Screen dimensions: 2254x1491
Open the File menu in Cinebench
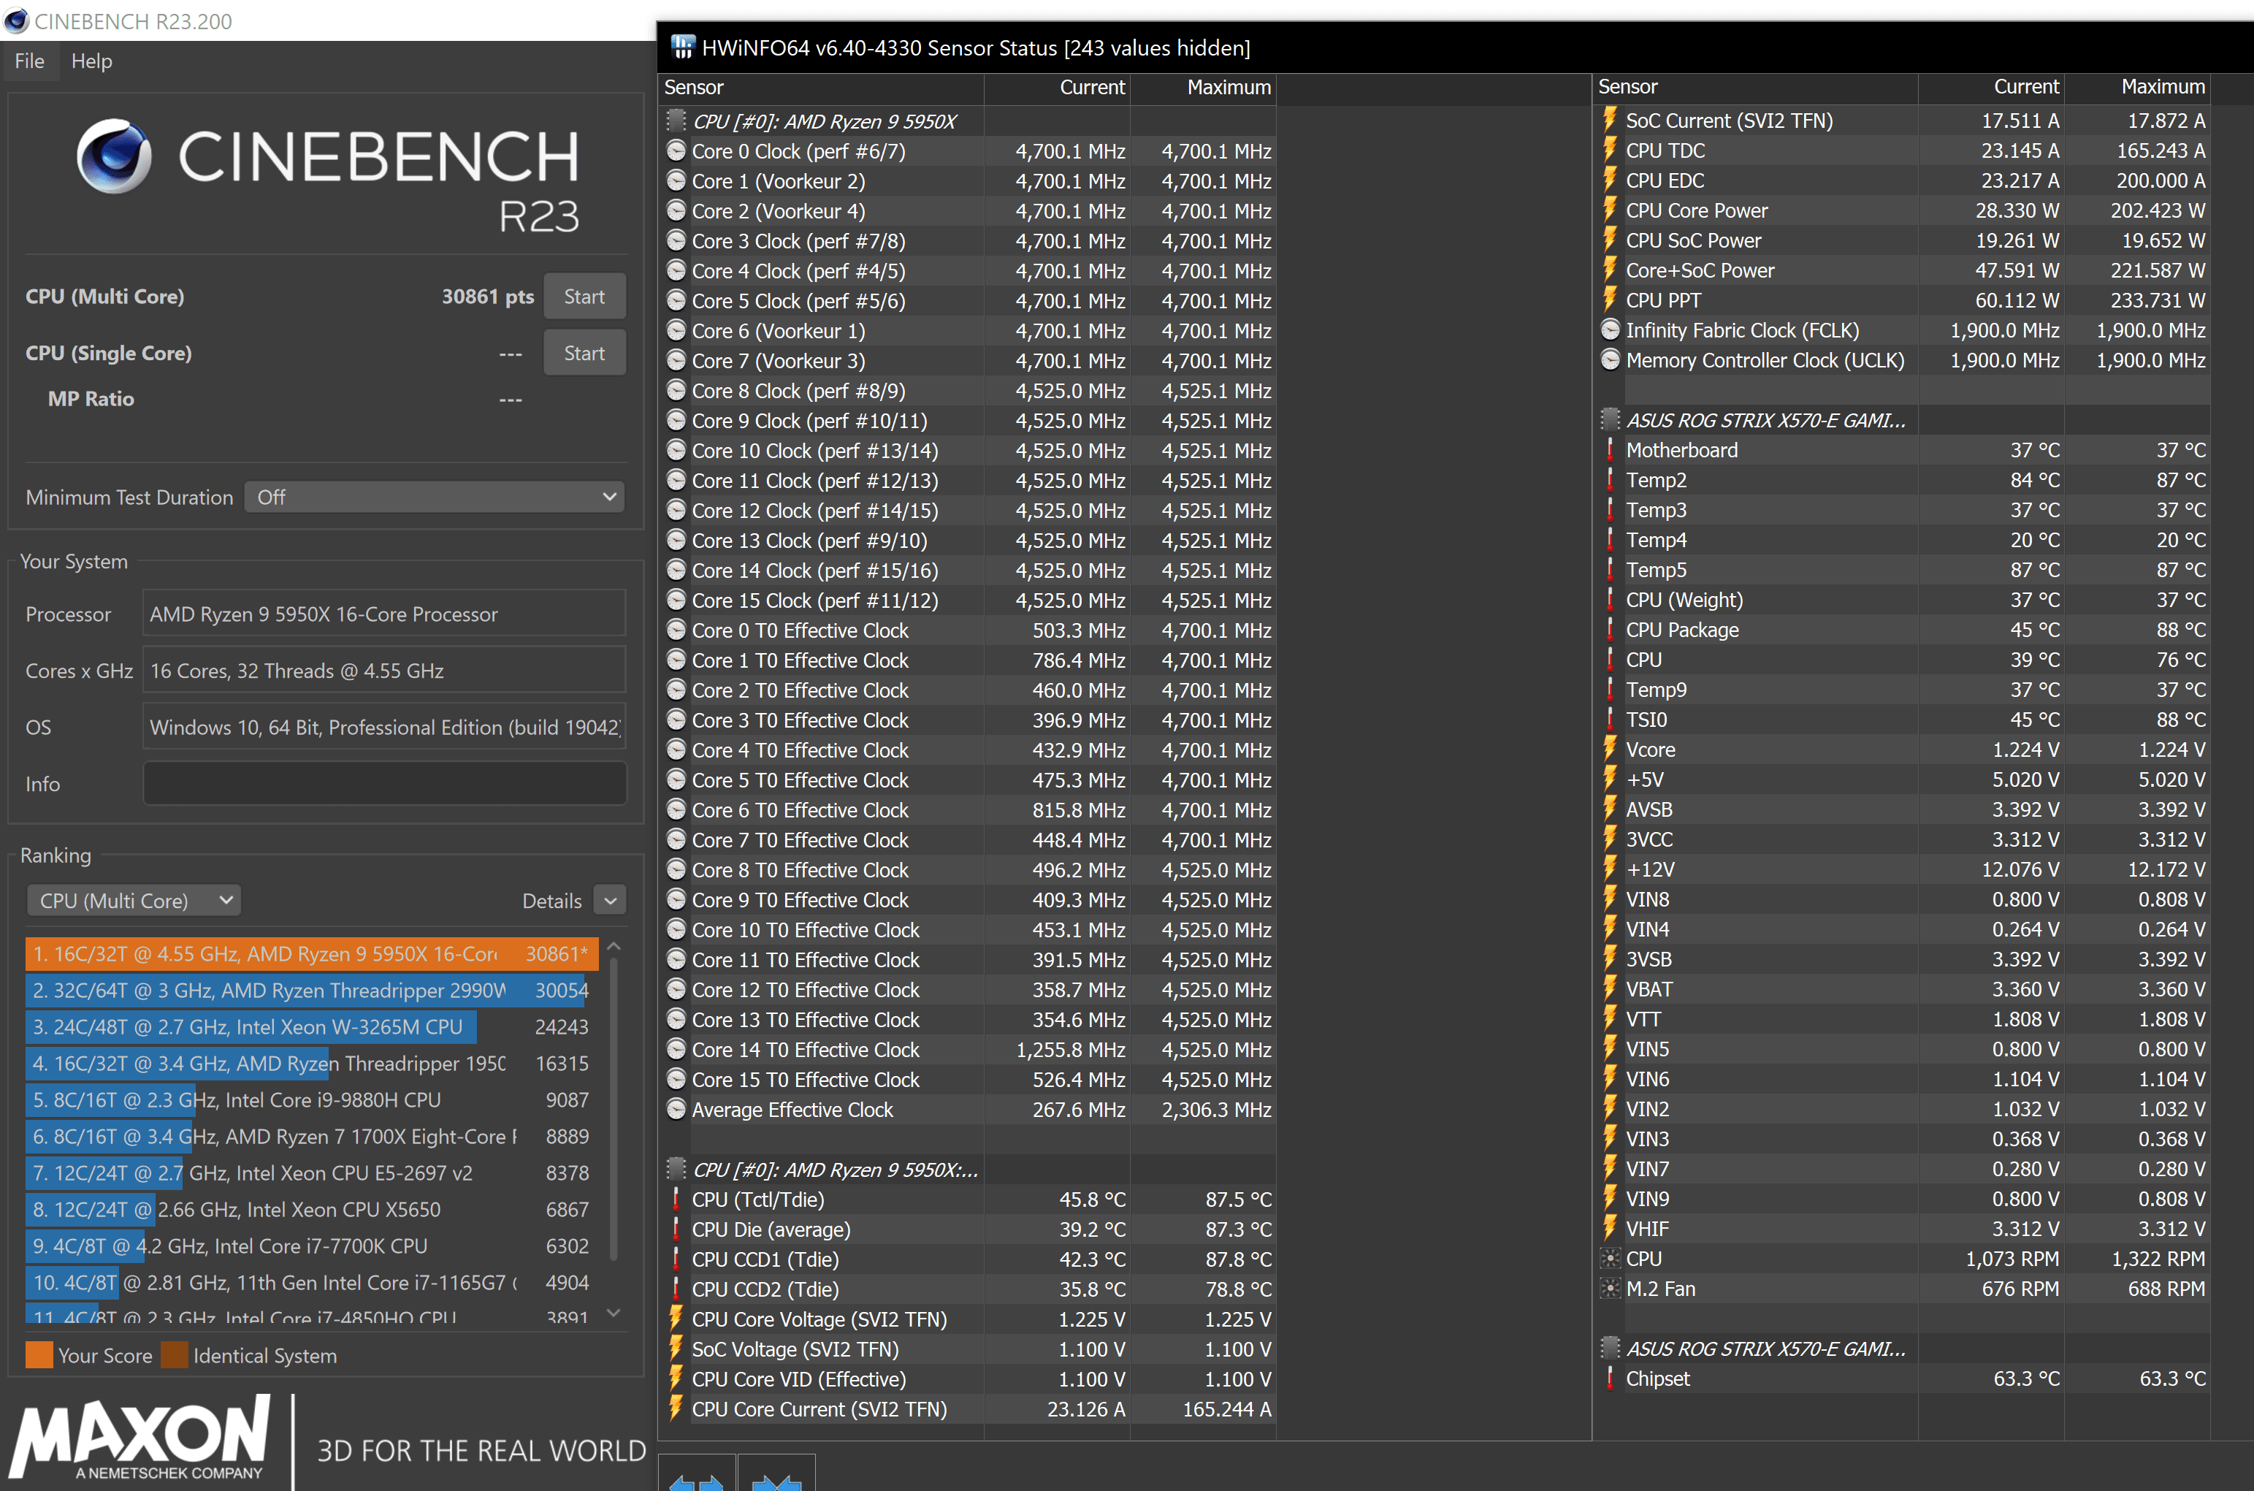[29, 61]
